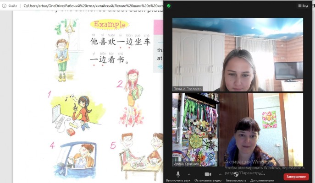Click picture 5 boys eating at table
Image resolution: width=315 pixels, height=183 pixels.
tap(142, 156)
